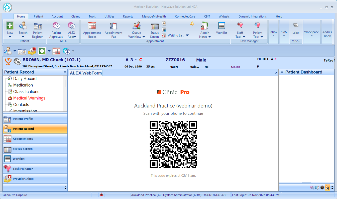Open Appointment Books from the ribbon
The height and width of the screenshot is (199, 337).
pos(92,30)
